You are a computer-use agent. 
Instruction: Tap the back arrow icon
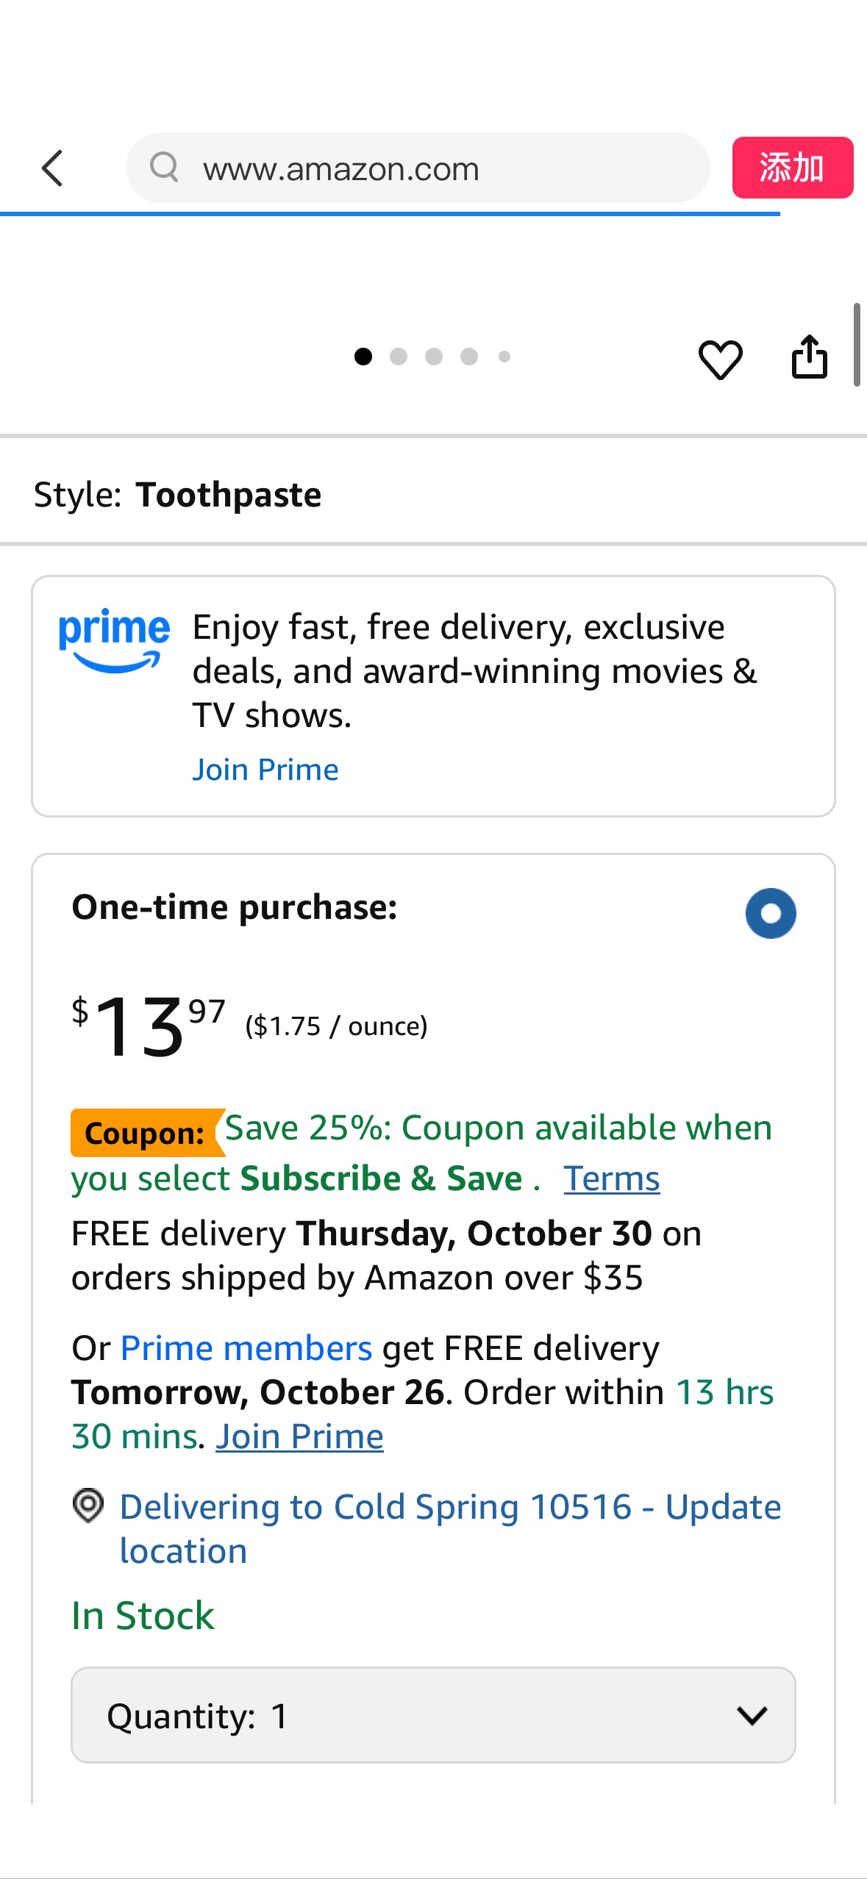53,168
